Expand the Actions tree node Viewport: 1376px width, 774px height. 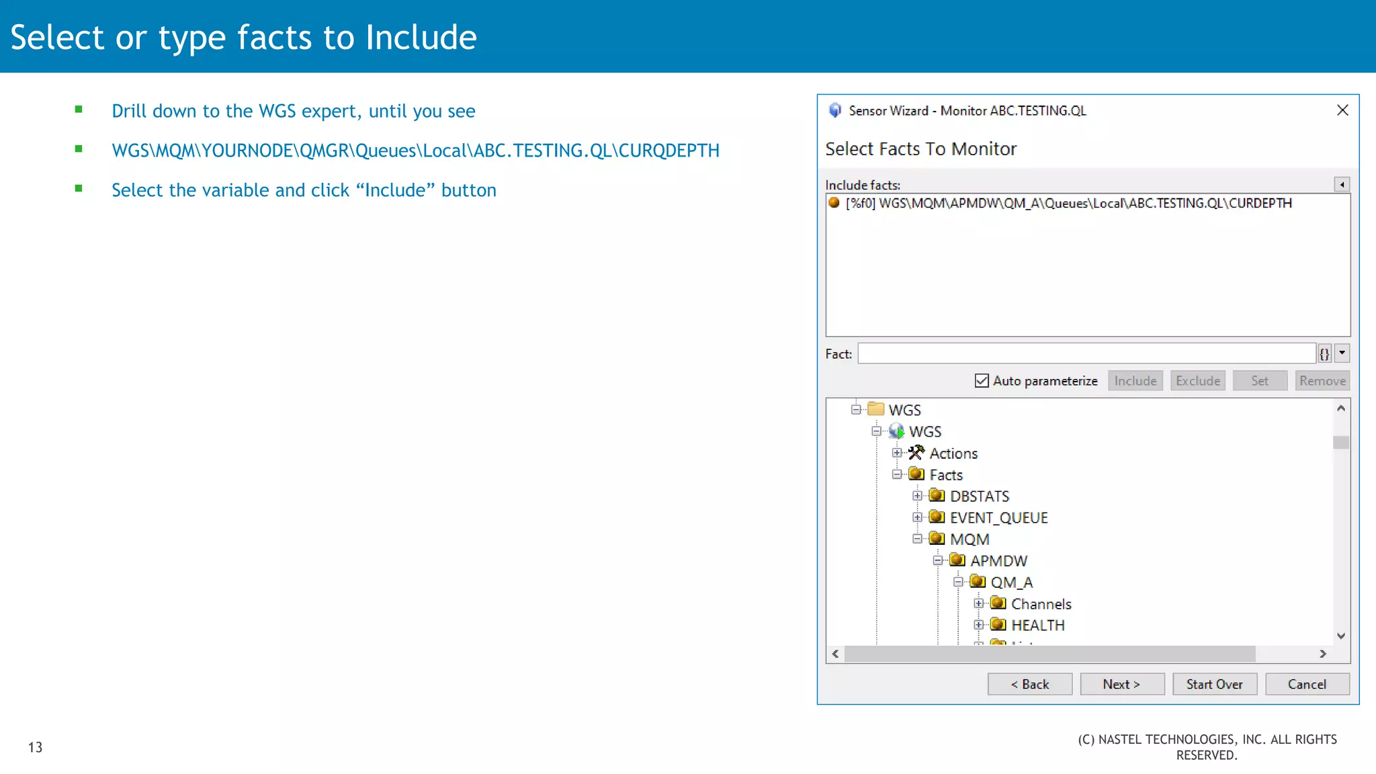coord(897,453)
